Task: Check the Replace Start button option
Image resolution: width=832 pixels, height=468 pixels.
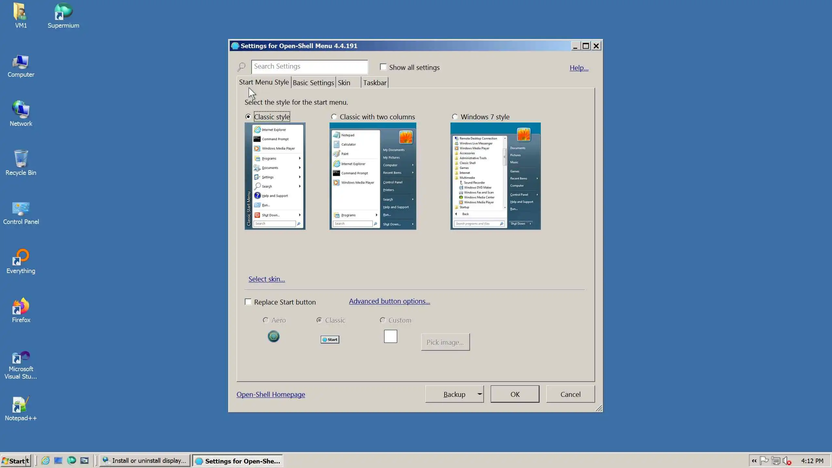Action: click(x=248, y=302)
